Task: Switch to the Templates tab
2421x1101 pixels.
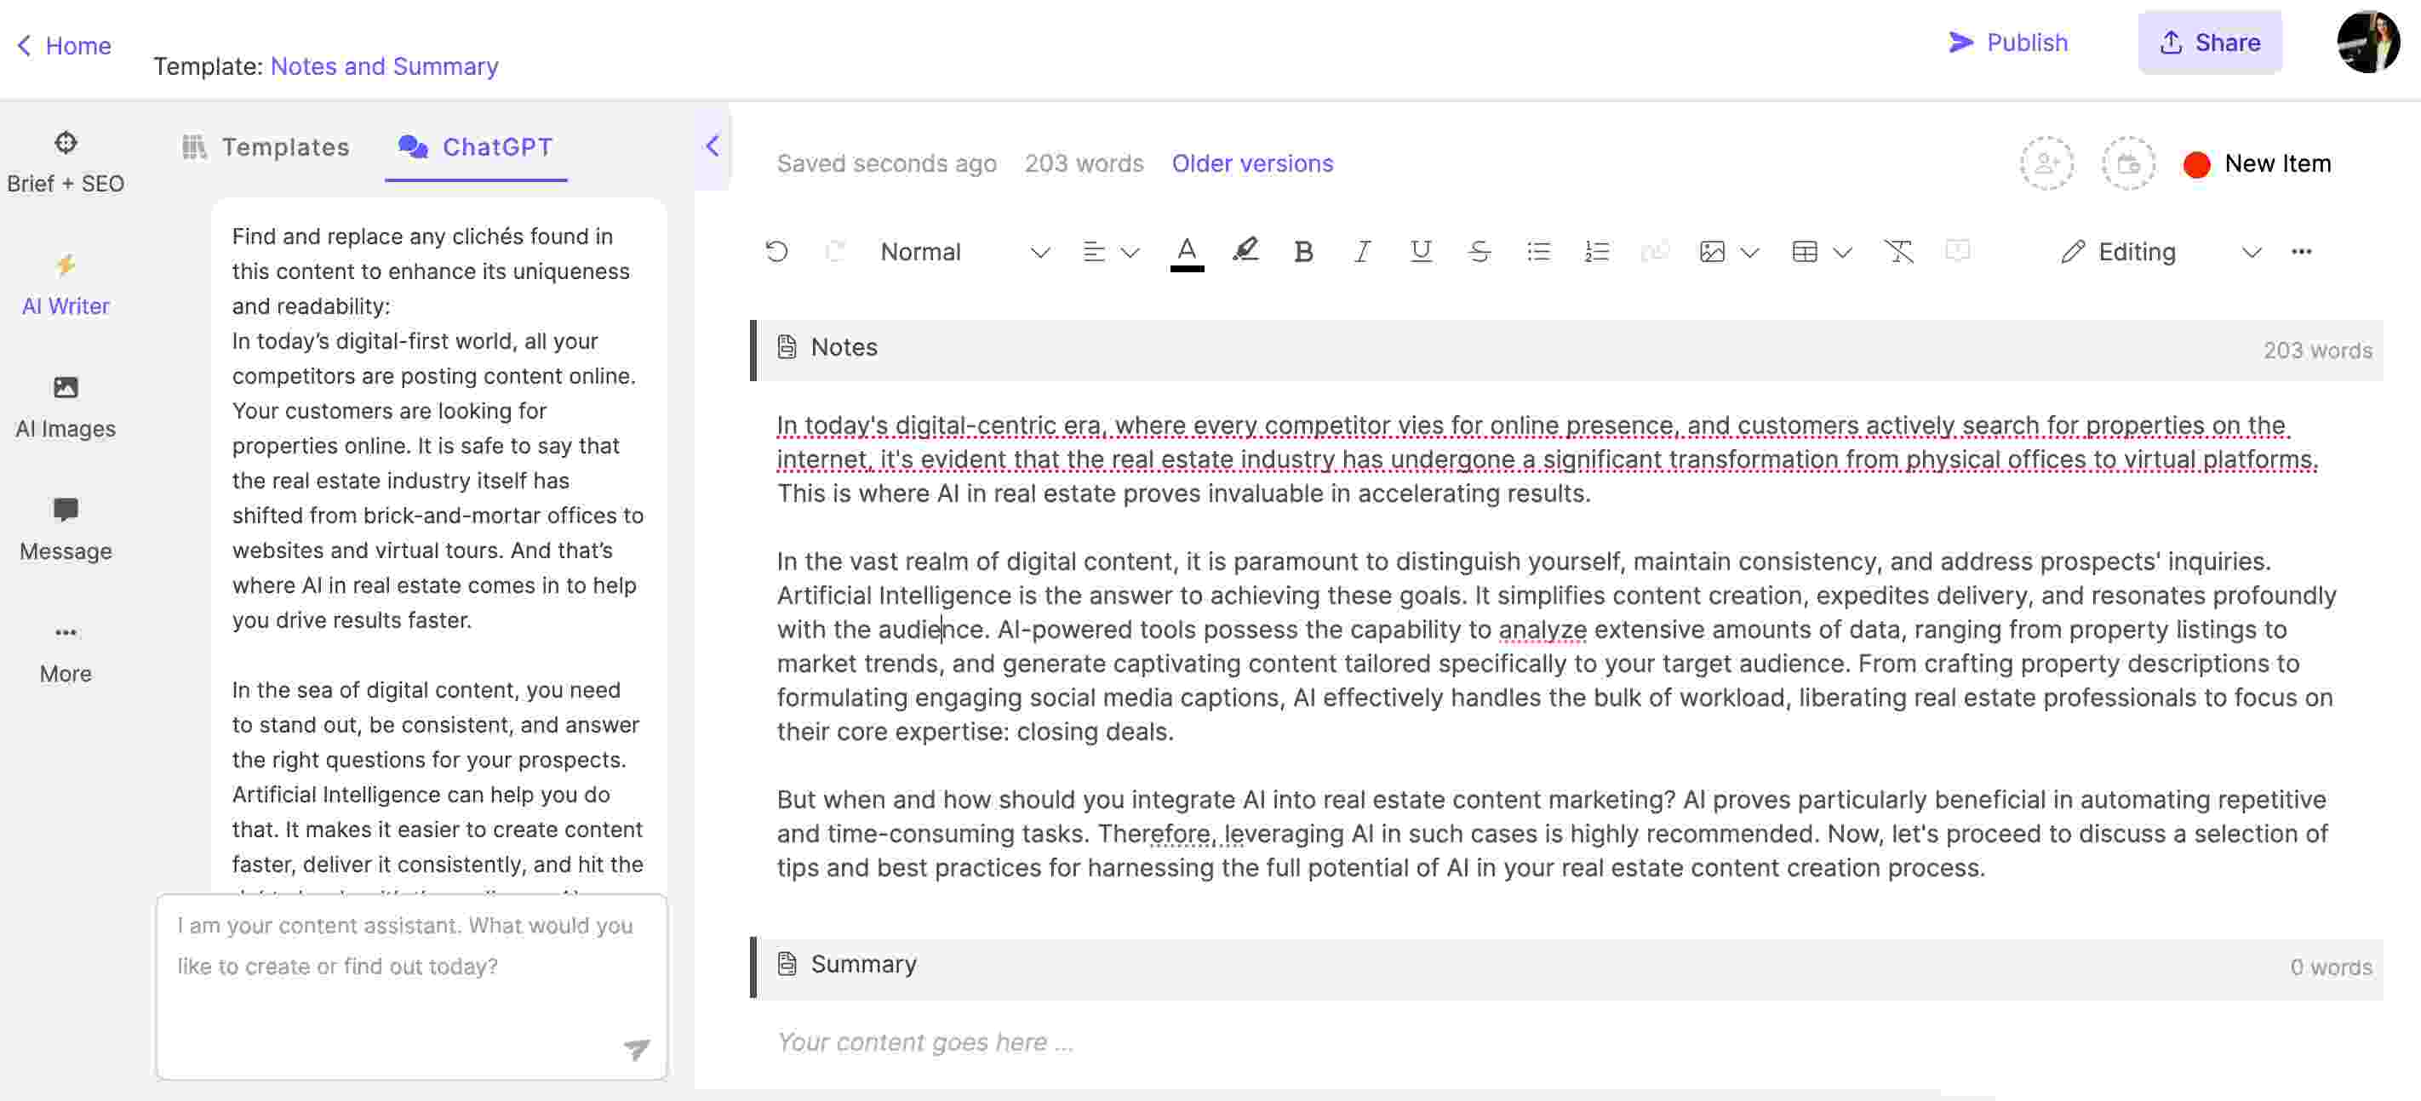Action: 266,145
